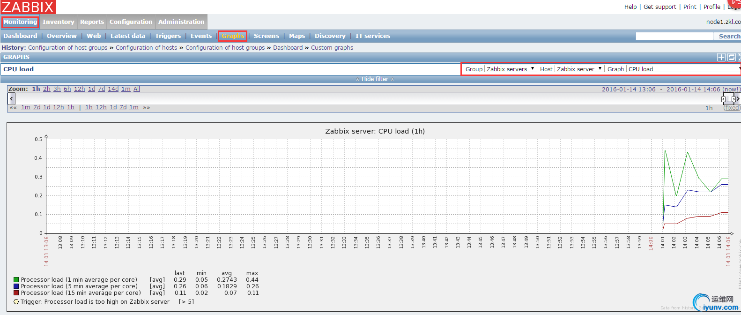Click the start date 2016-01-14 13:06

pyautogui.click(x=629, y=90)
